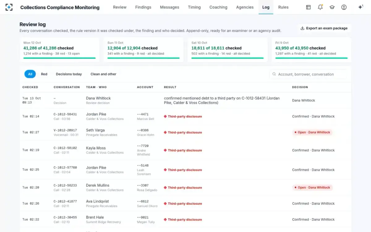371x232 pixels.
Task: Click the app logo icon
Action: tap(9, 7)
